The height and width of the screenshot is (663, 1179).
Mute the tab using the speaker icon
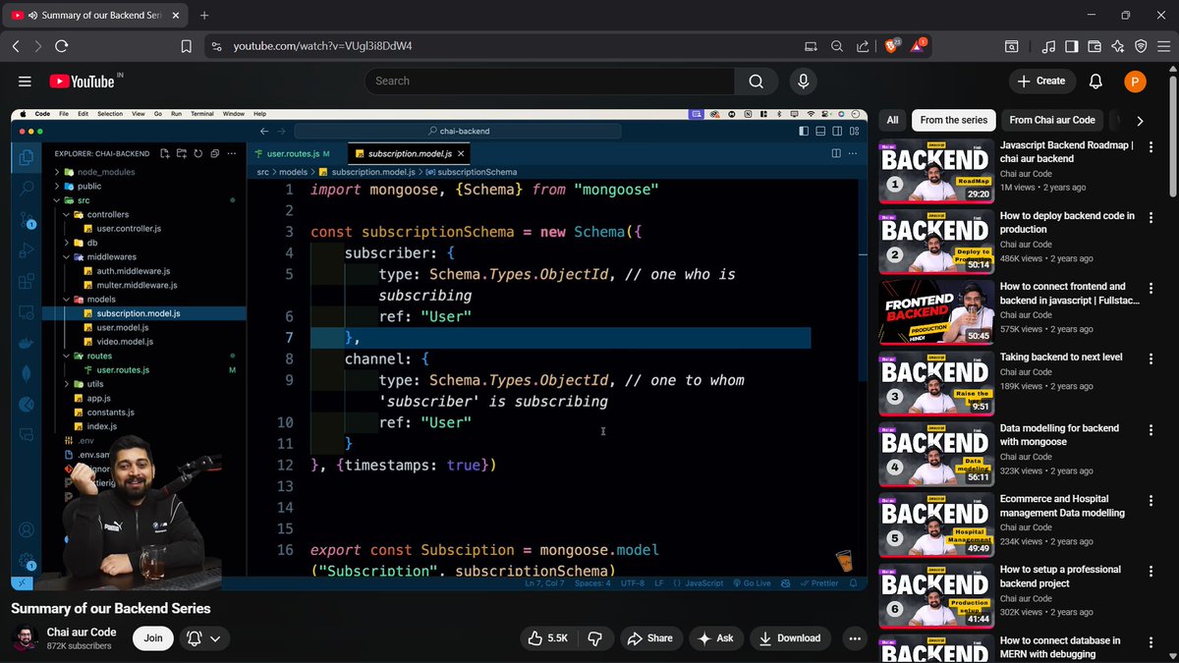tap(33, 16)
